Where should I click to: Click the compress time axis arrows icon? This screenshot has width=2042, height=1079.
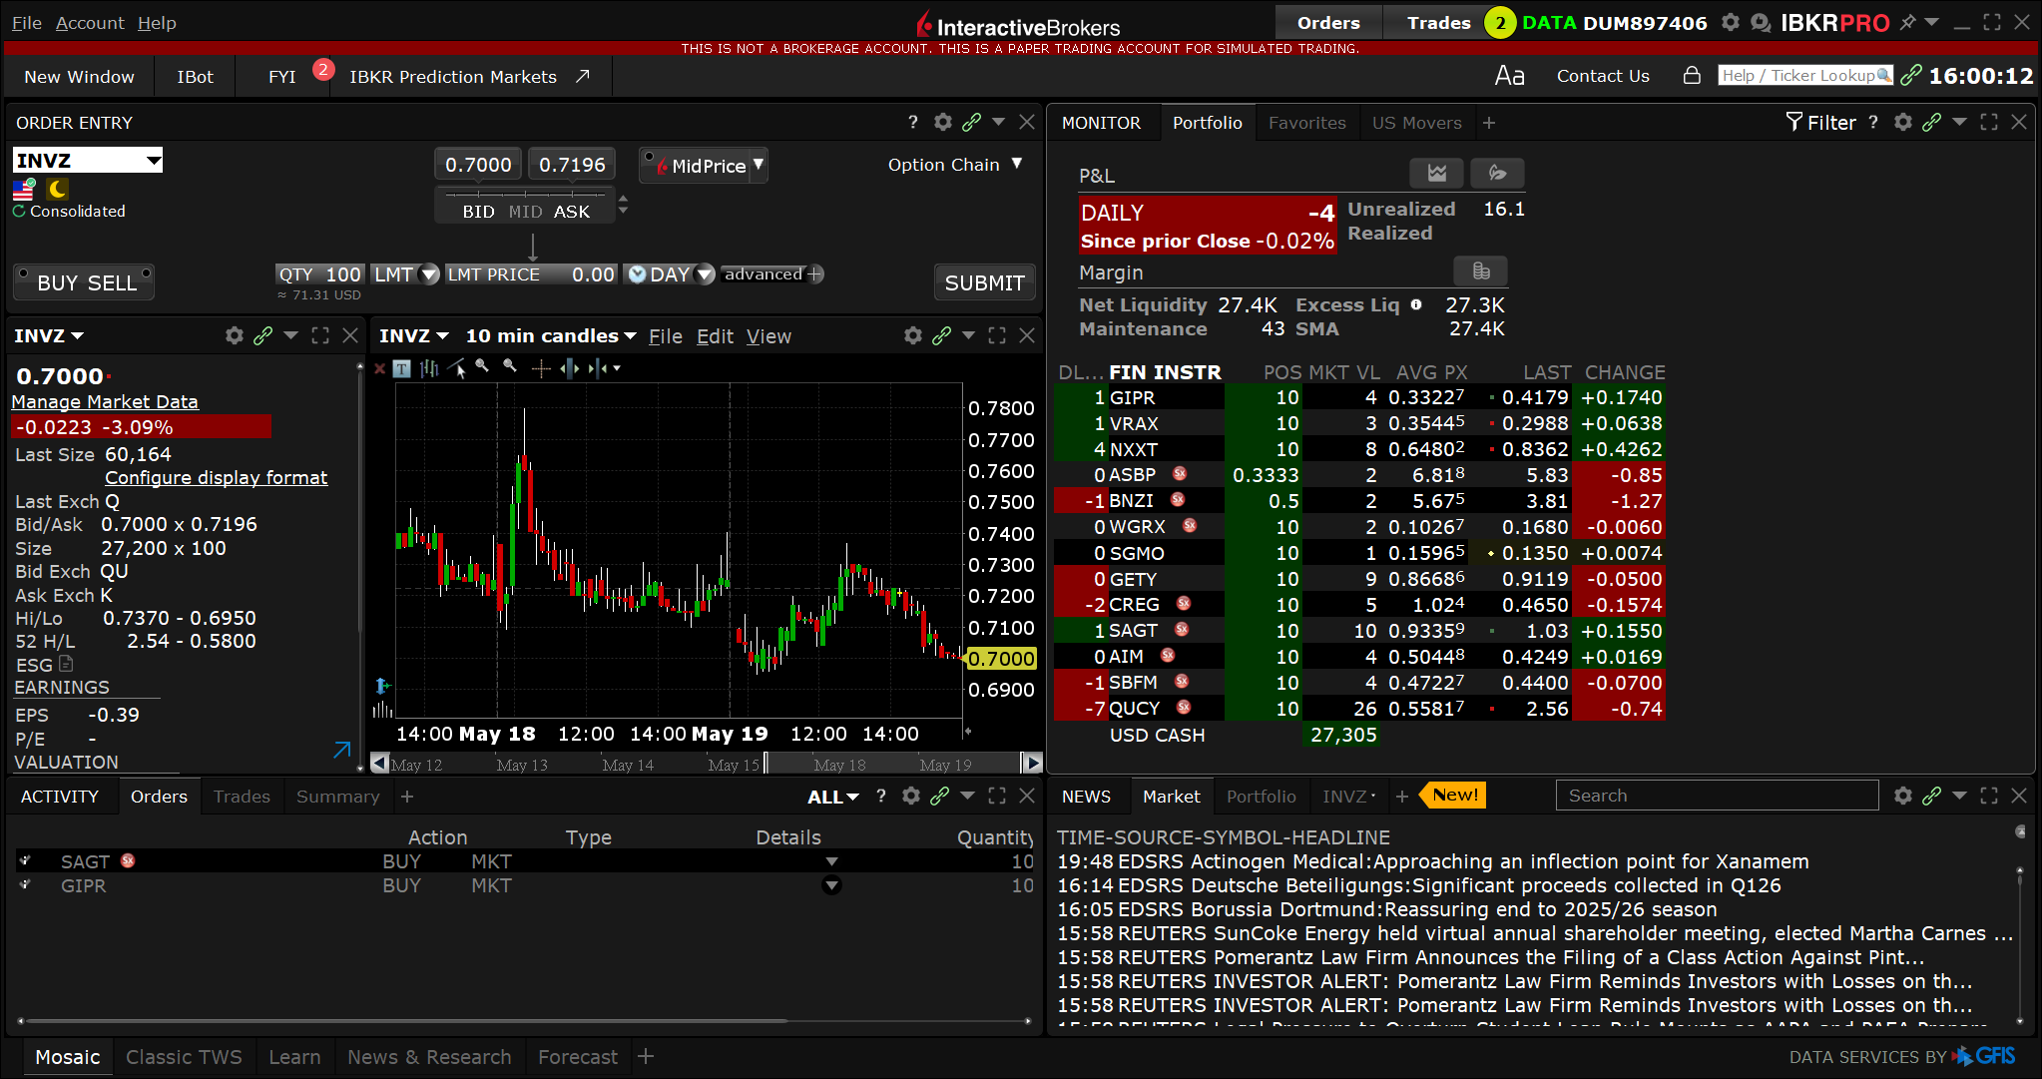pos(597,368)
